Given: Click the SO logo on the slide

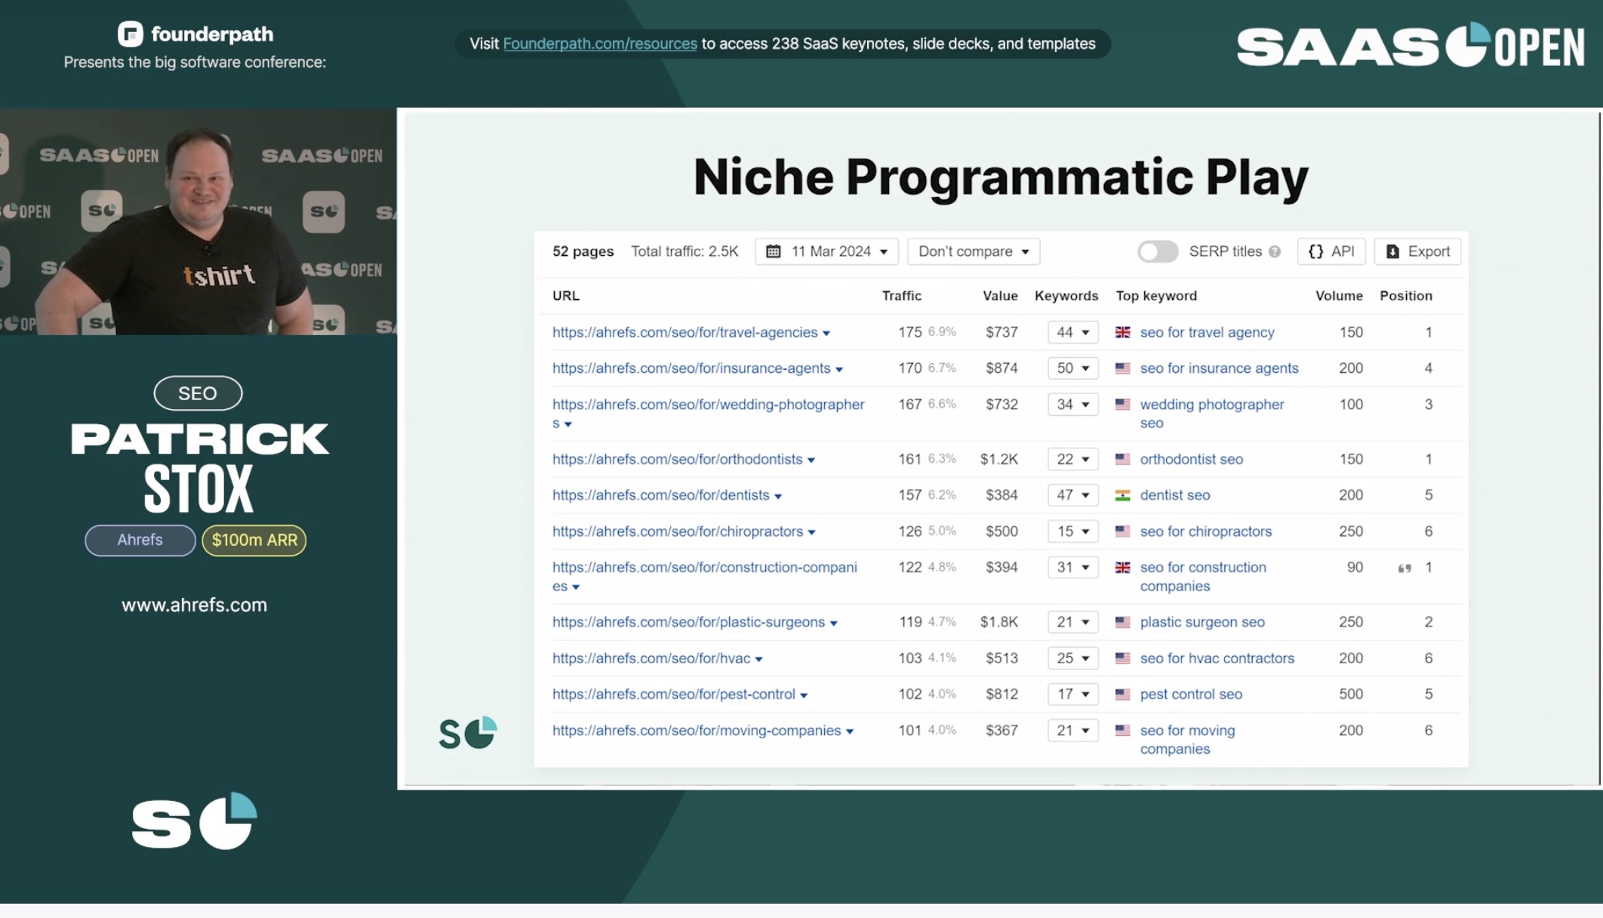Looking at the screenshot, I should click(x=468, y=733).
